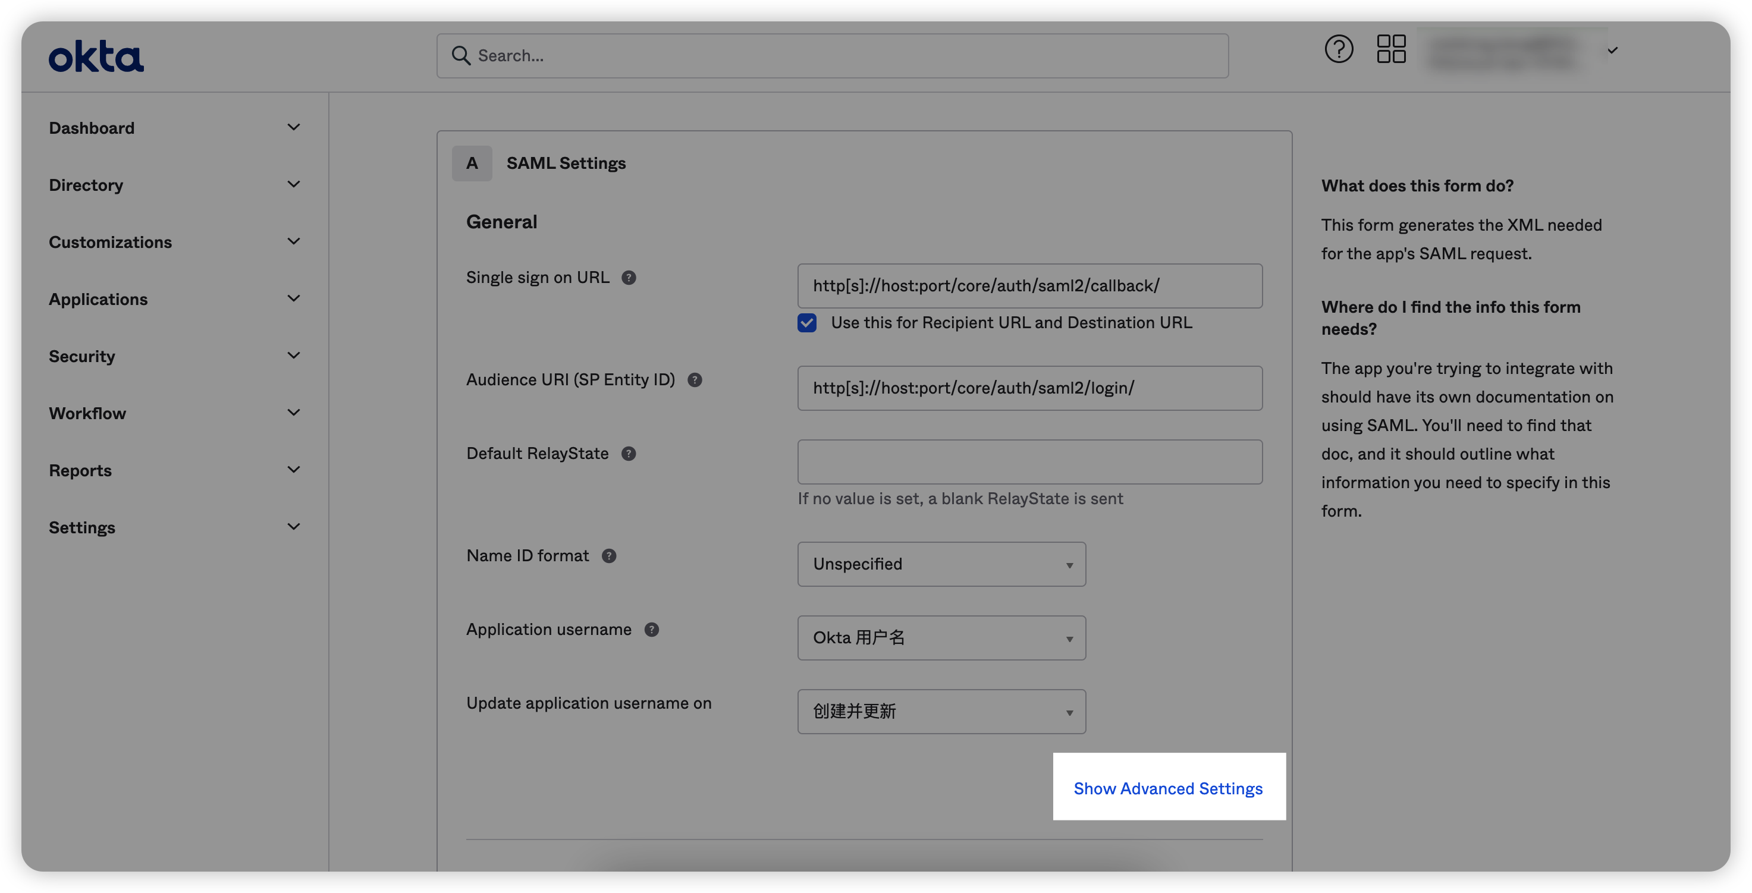Viewport: 1752px width, 893px height.
Task: Click the Single sign on URL field
Action: coord(1029,285)
